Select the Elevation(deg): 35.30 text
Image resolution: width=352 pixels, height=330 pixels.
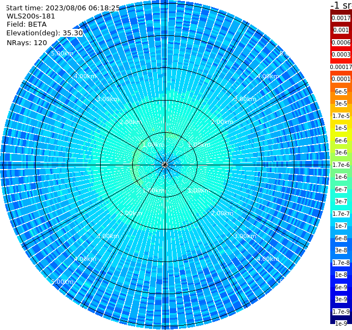click(45, 33)
